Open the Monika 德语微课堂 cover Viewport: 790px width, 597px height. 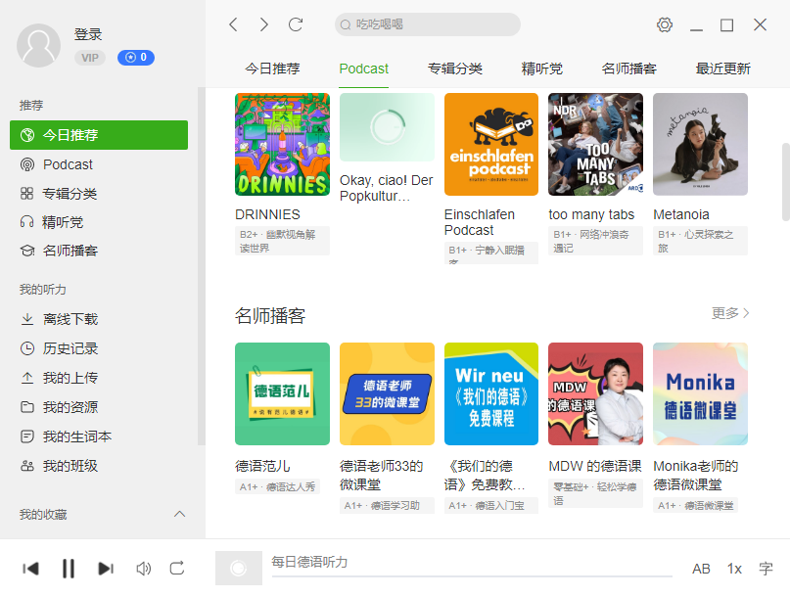tap(700, 394)
